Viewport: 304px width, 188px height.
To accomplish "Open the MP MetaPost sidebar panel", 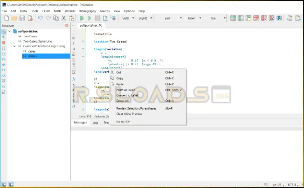I will [x=4, y=65].
